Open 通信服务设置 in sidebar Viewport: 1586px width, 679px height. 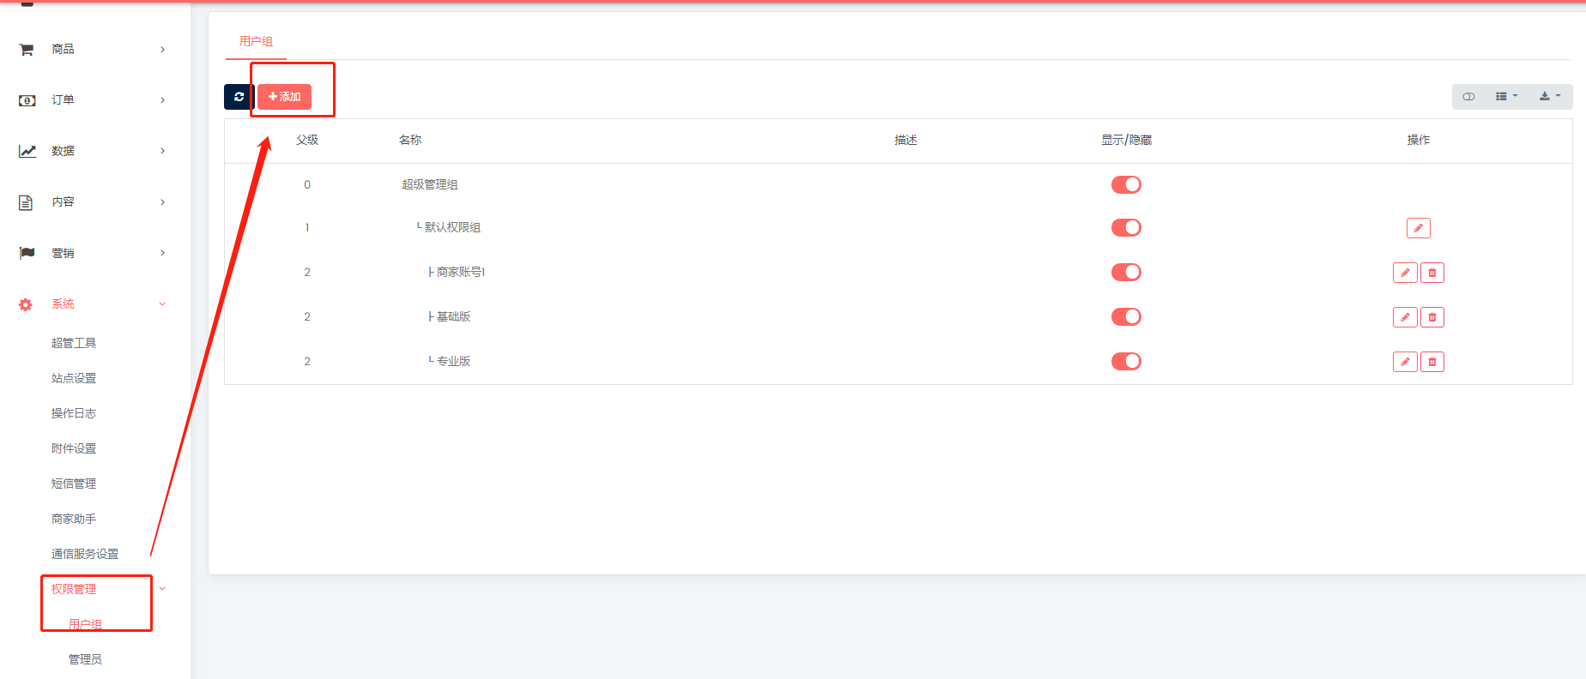85,554
